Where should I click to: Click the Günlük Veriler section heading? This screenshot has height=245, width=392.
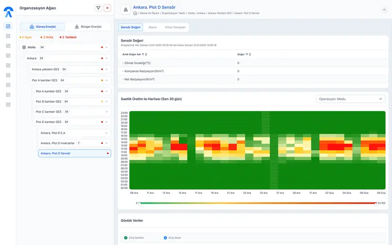[132, 220]
